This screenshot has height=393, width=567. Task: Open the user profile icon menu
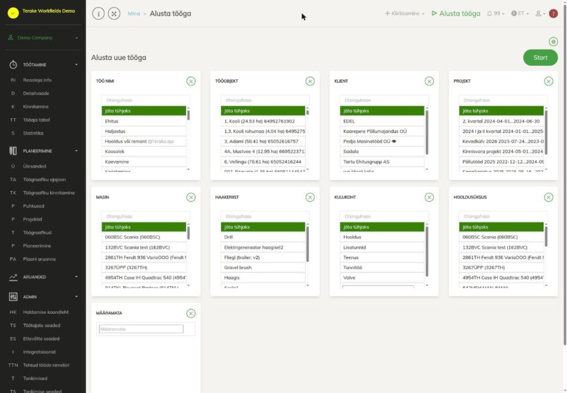540,13
